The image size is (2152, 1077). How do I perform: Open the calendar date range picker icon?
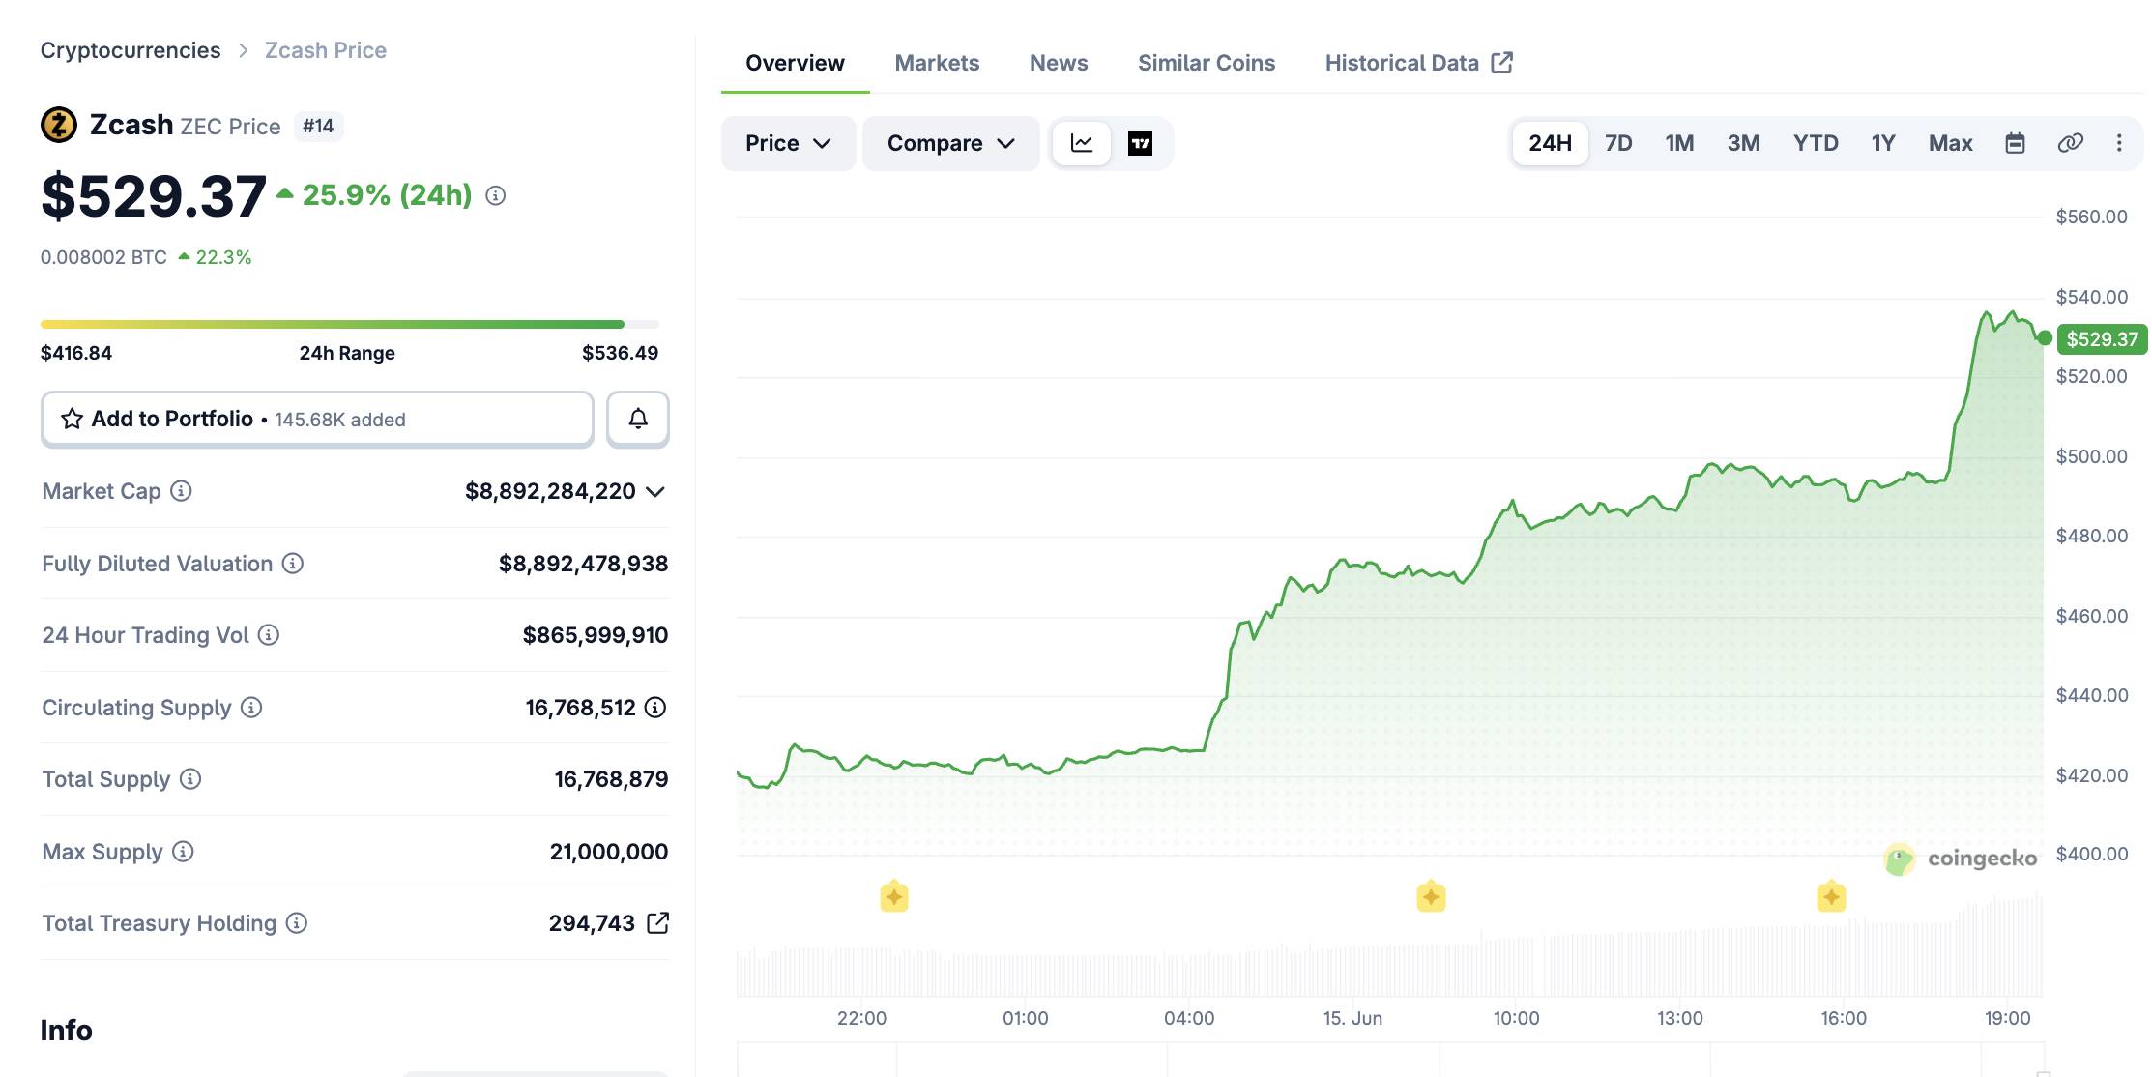(2015, 143)
